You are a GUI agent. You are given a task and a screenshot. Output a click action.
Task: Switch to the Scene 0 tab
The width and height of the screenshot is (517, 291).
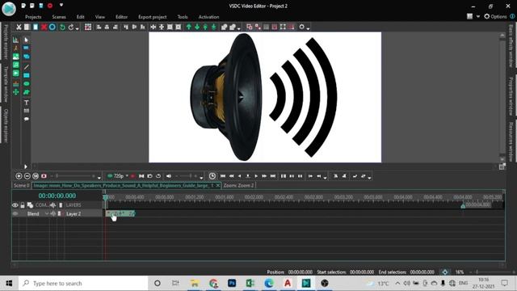pos(22,185)
